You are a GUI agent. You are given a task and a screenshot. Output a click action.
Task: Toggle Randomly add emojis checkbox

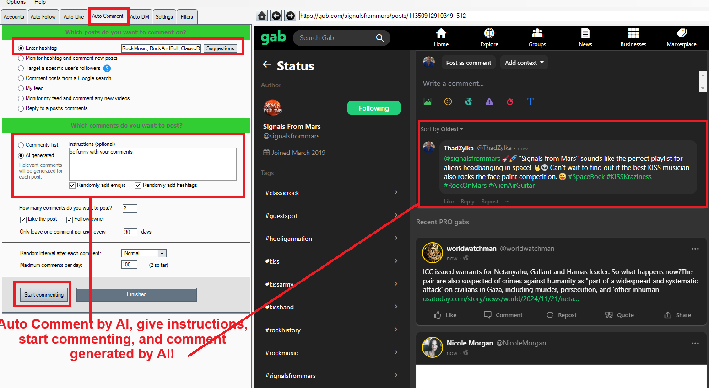pos(72,185)
